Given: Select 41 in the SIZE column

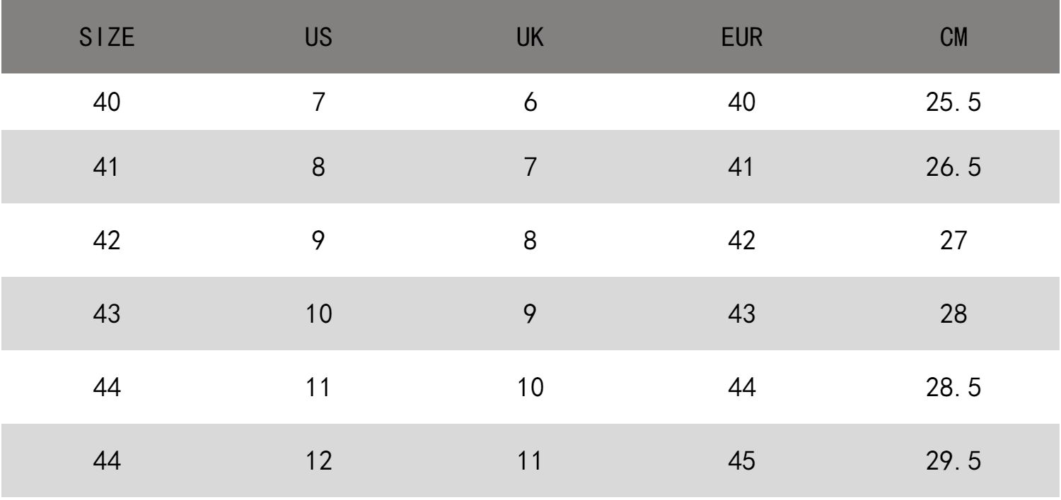Looking at the screenshot, I should click(107, 170).
